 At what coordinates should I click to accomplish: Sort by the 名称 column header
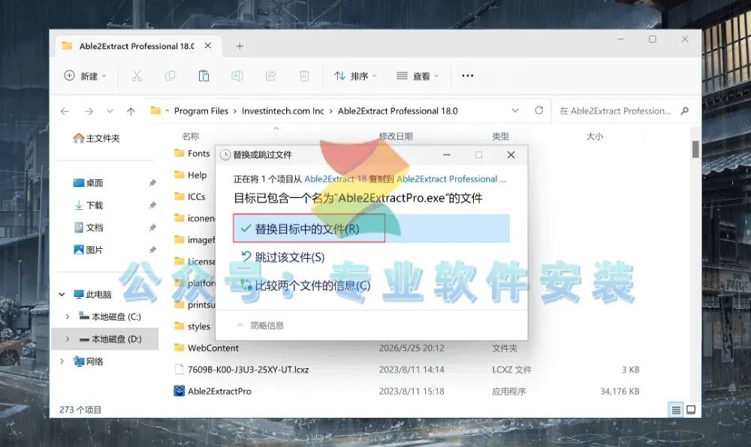(191, 136)
